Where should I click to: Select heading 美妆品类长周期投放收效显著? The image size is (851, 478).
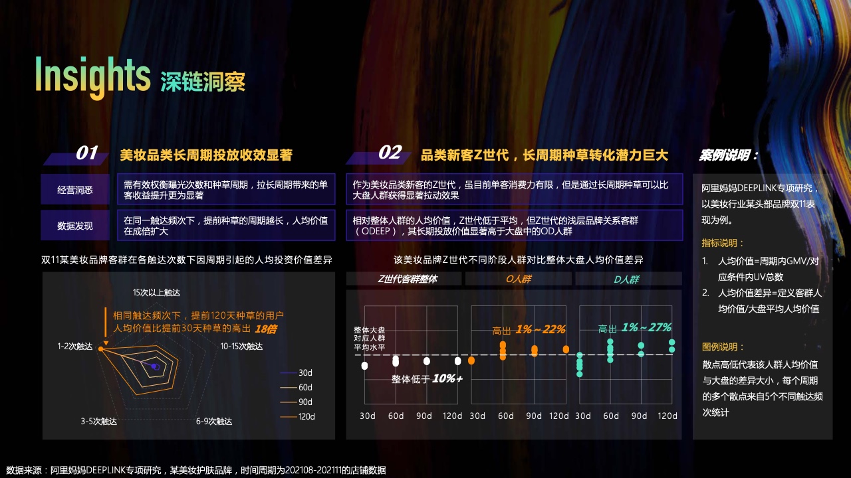tap(206, 155)
